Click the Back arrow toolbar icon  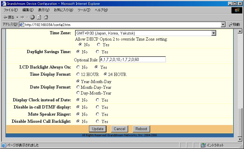[5, 17]
